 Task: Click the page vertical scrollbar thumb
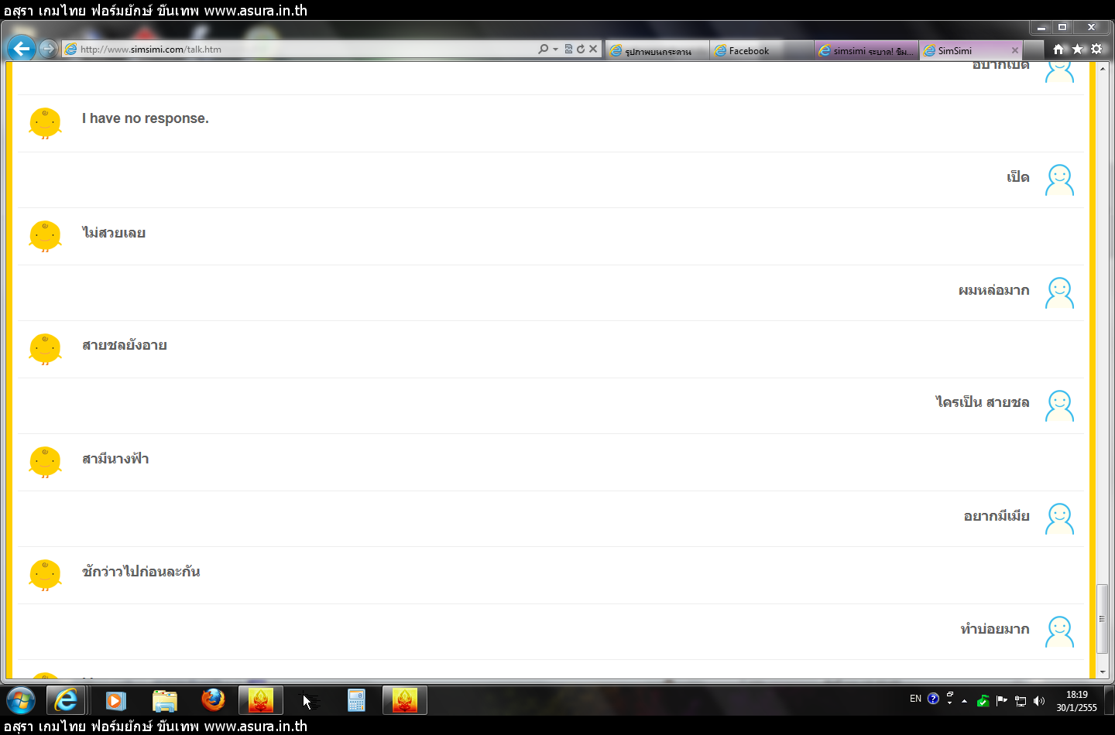(x=1102, y=619)
